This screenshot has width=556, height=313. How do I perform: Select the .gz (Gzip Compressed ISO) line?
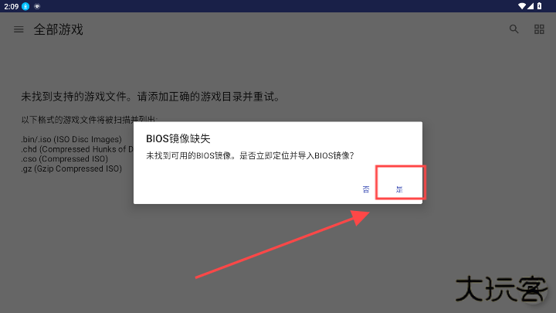point(71,168)
